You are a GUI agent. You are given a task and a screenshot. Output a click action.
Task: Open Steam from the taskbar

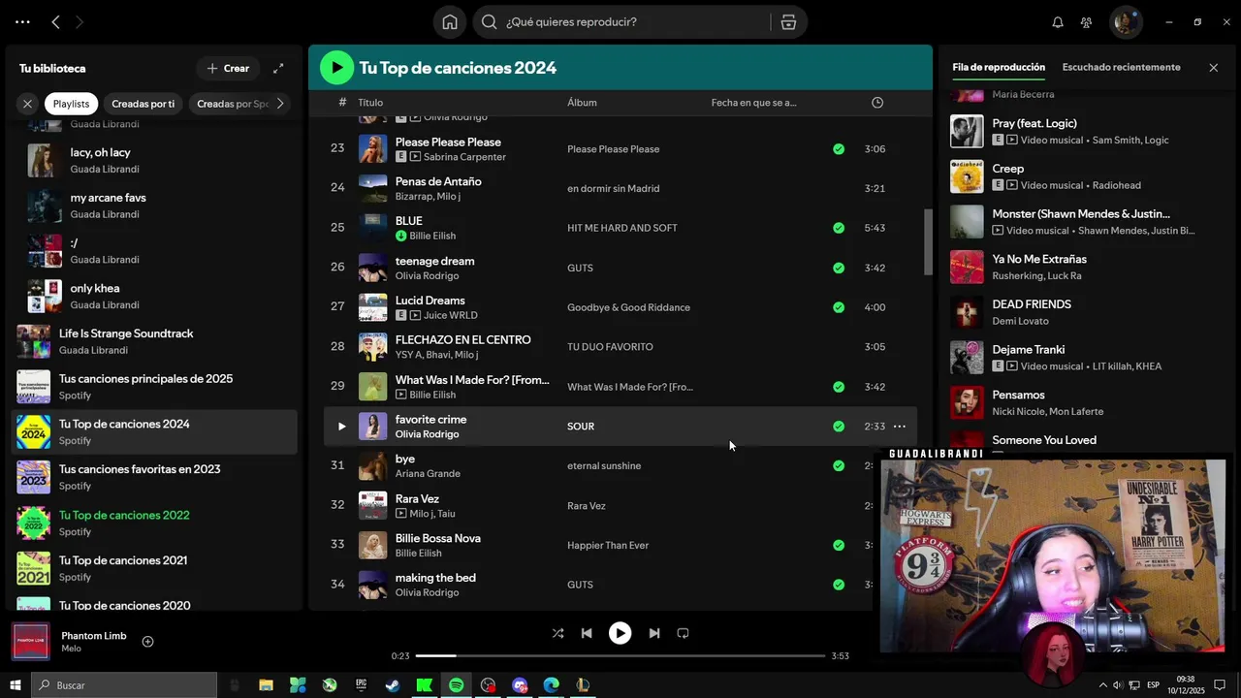coord(393,685)
